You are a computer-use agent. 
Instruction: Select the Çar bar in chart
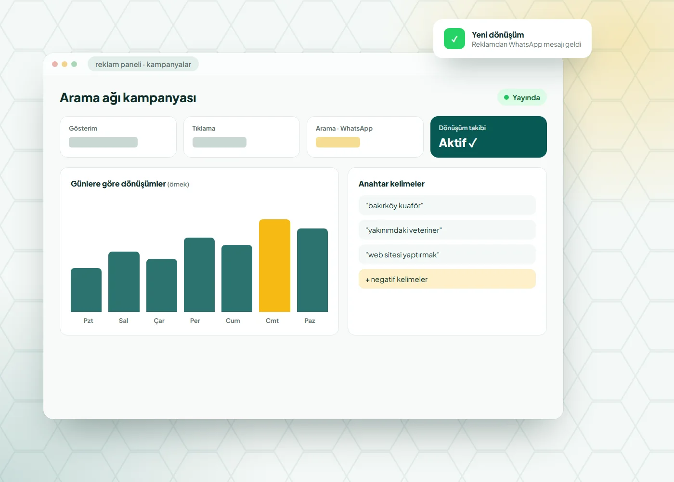(162, 285)
